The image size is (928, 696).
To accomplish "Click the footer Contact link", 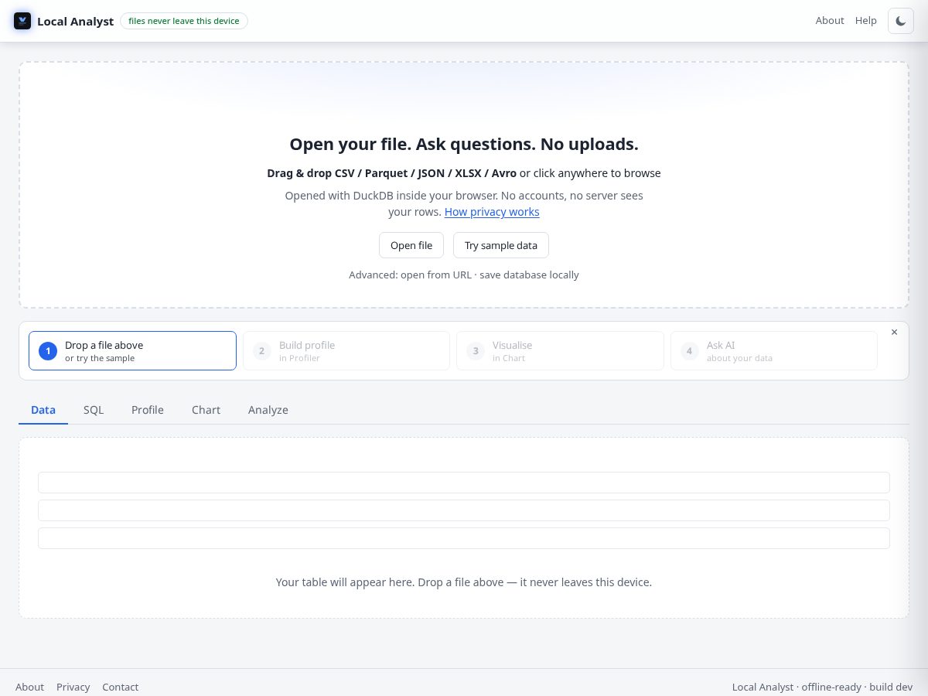I will coord(121,687).
